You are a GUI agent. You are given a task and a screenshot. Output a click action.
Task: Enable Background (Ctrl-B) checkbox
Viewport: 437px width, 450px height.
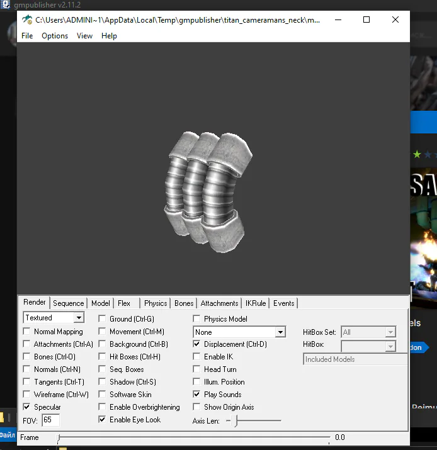102,344
